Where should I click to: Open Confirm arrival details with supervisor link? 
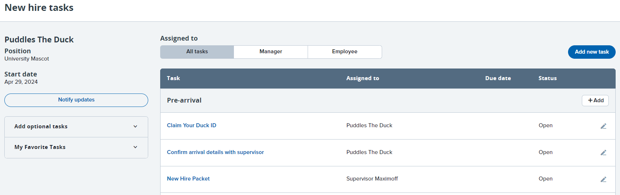pos(215,152)
